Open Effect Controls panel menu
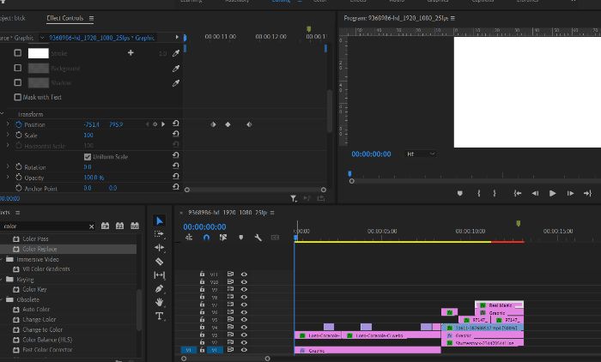 coord(91,18)
